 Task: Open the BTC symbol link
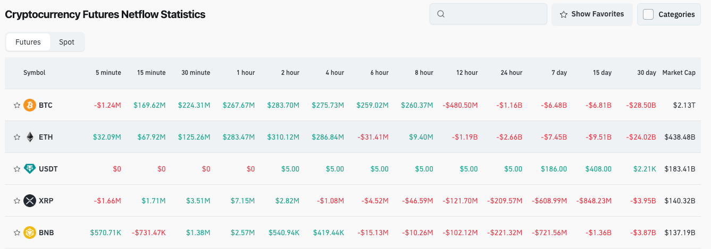(x=46, y=106)
